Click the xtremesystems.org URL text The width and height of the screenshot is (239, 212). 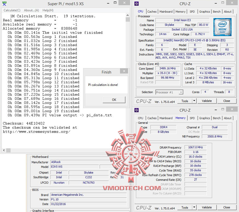pyautogui.click(x=37, y=132)
